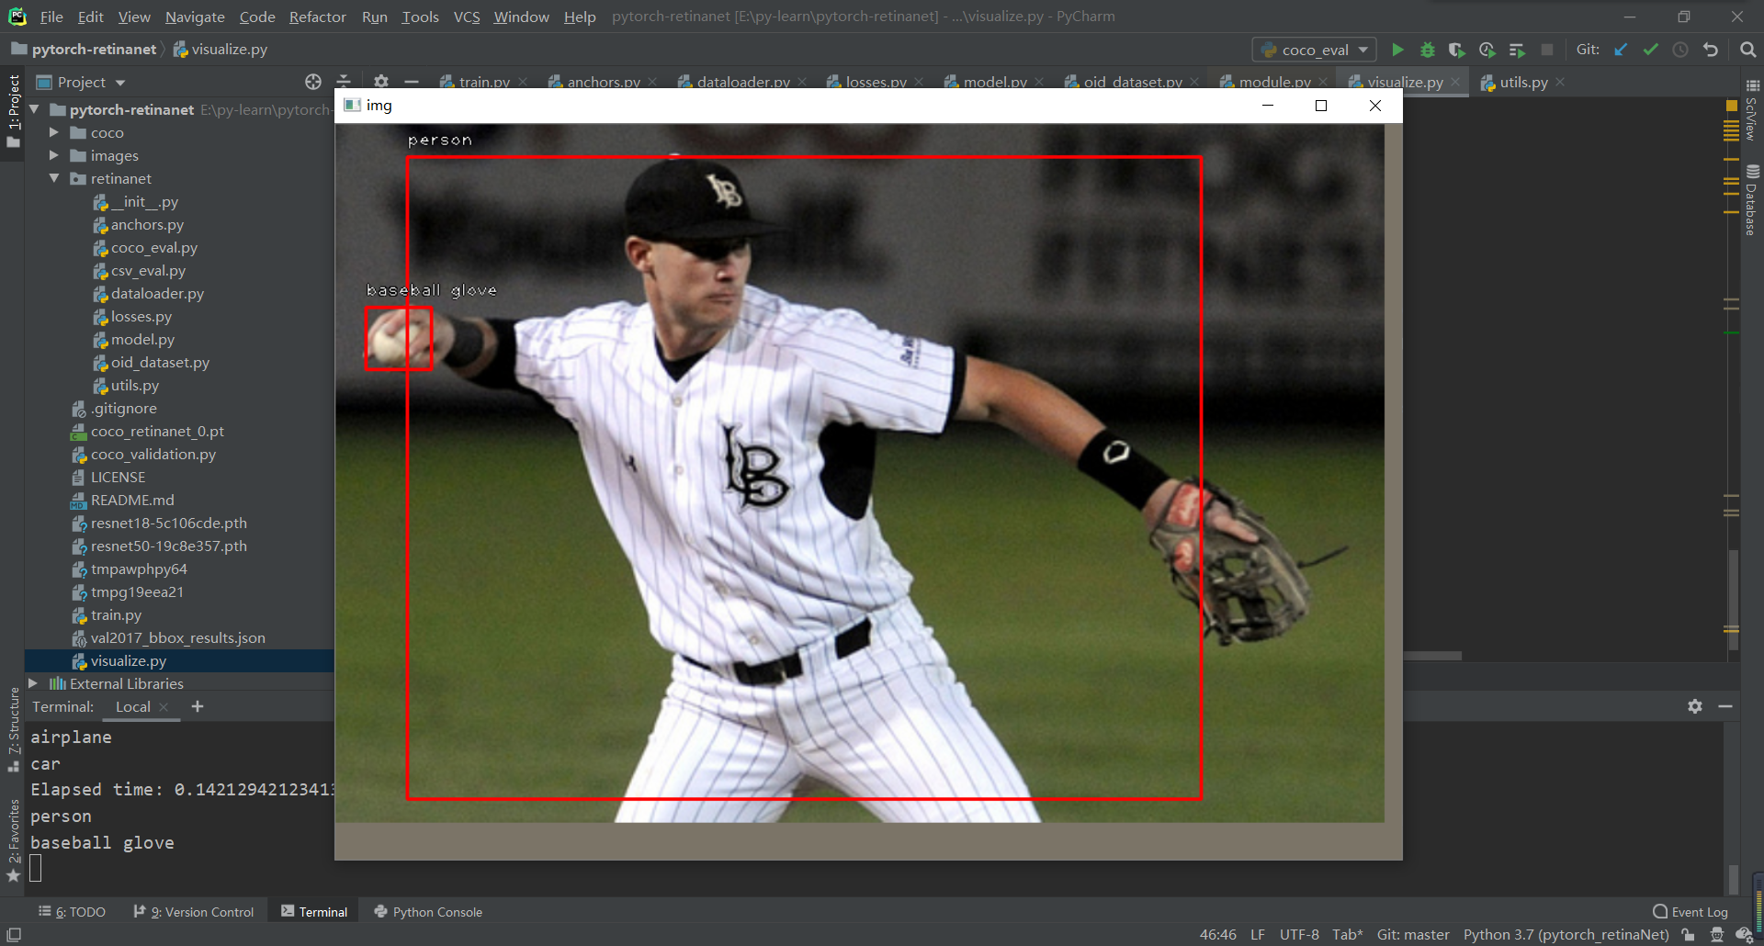Close the Local terminal tab
The width and height of the screenshot is (1764, 946).
click(x=164, y=707)
